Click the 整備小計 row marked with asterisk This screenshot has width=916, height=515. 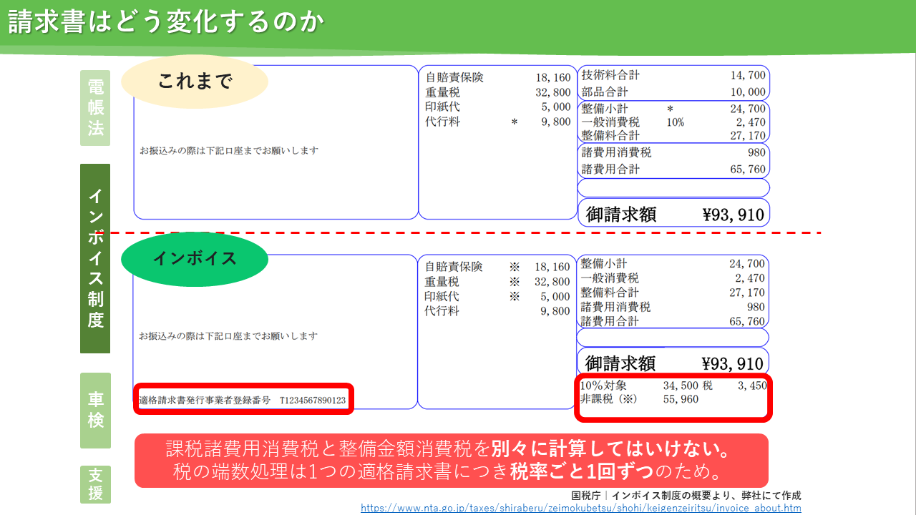coord(673,109)
